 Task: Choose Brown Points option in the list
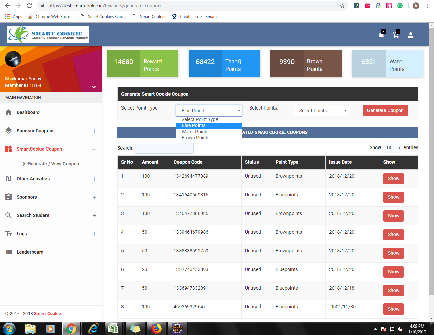point(195,138)
